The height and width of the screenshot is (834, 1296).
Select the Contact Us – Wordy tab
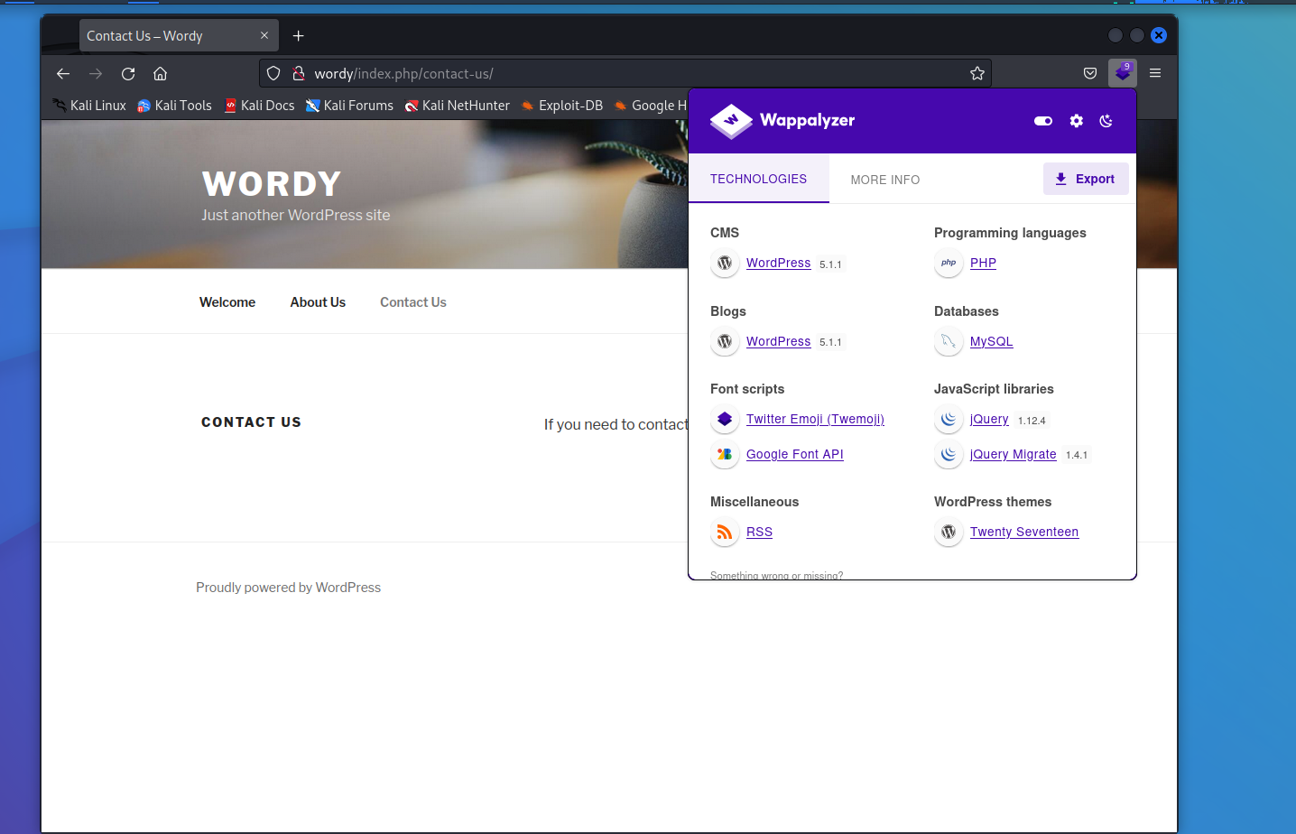pos(179,36)
